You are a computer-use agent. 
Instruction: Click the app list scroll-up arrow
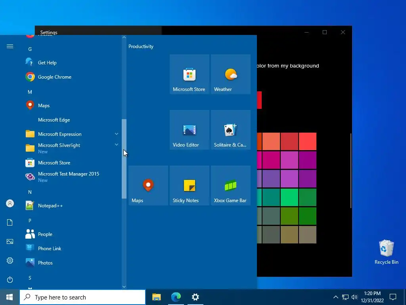tap(124, 37)
